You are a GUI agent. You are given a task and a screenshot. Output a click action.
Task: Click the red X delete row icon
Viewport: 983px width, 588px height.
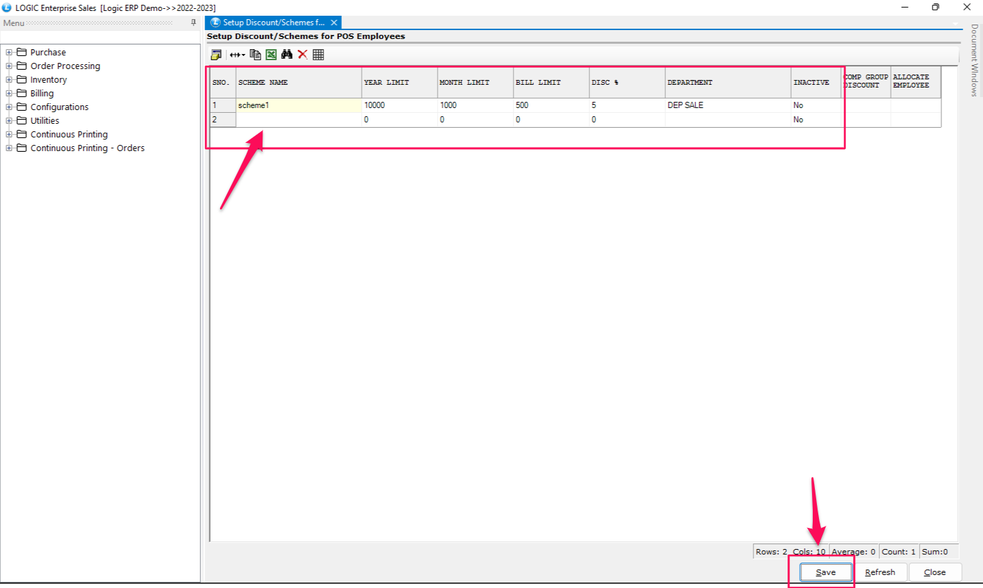tap(302, 55)
